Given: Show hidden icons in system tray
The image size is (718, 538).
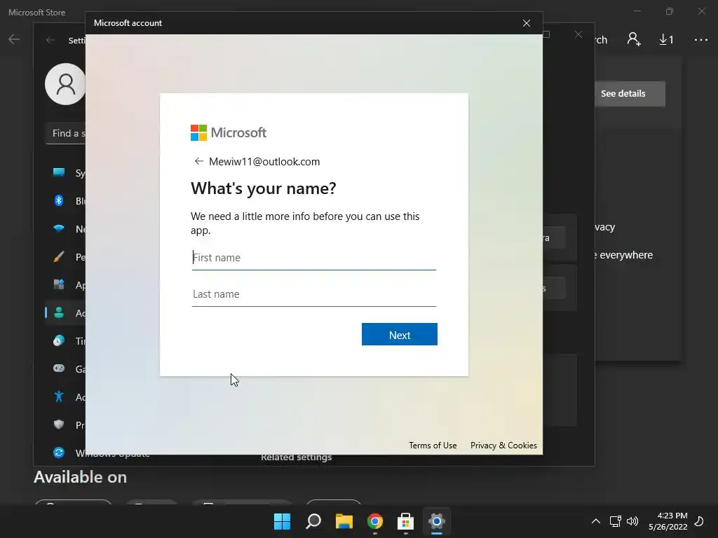Looking at the screenshot, I should (596, 521).
